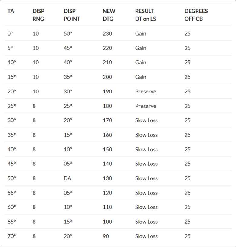Click the 50° value in DISP POINT
Screen dimensions: 236x247
click(68, 33)
